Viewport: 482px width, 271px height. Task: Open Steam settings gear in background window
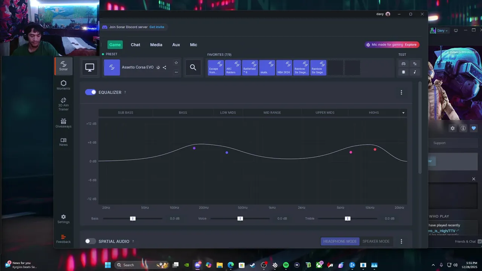pos(453,128)
